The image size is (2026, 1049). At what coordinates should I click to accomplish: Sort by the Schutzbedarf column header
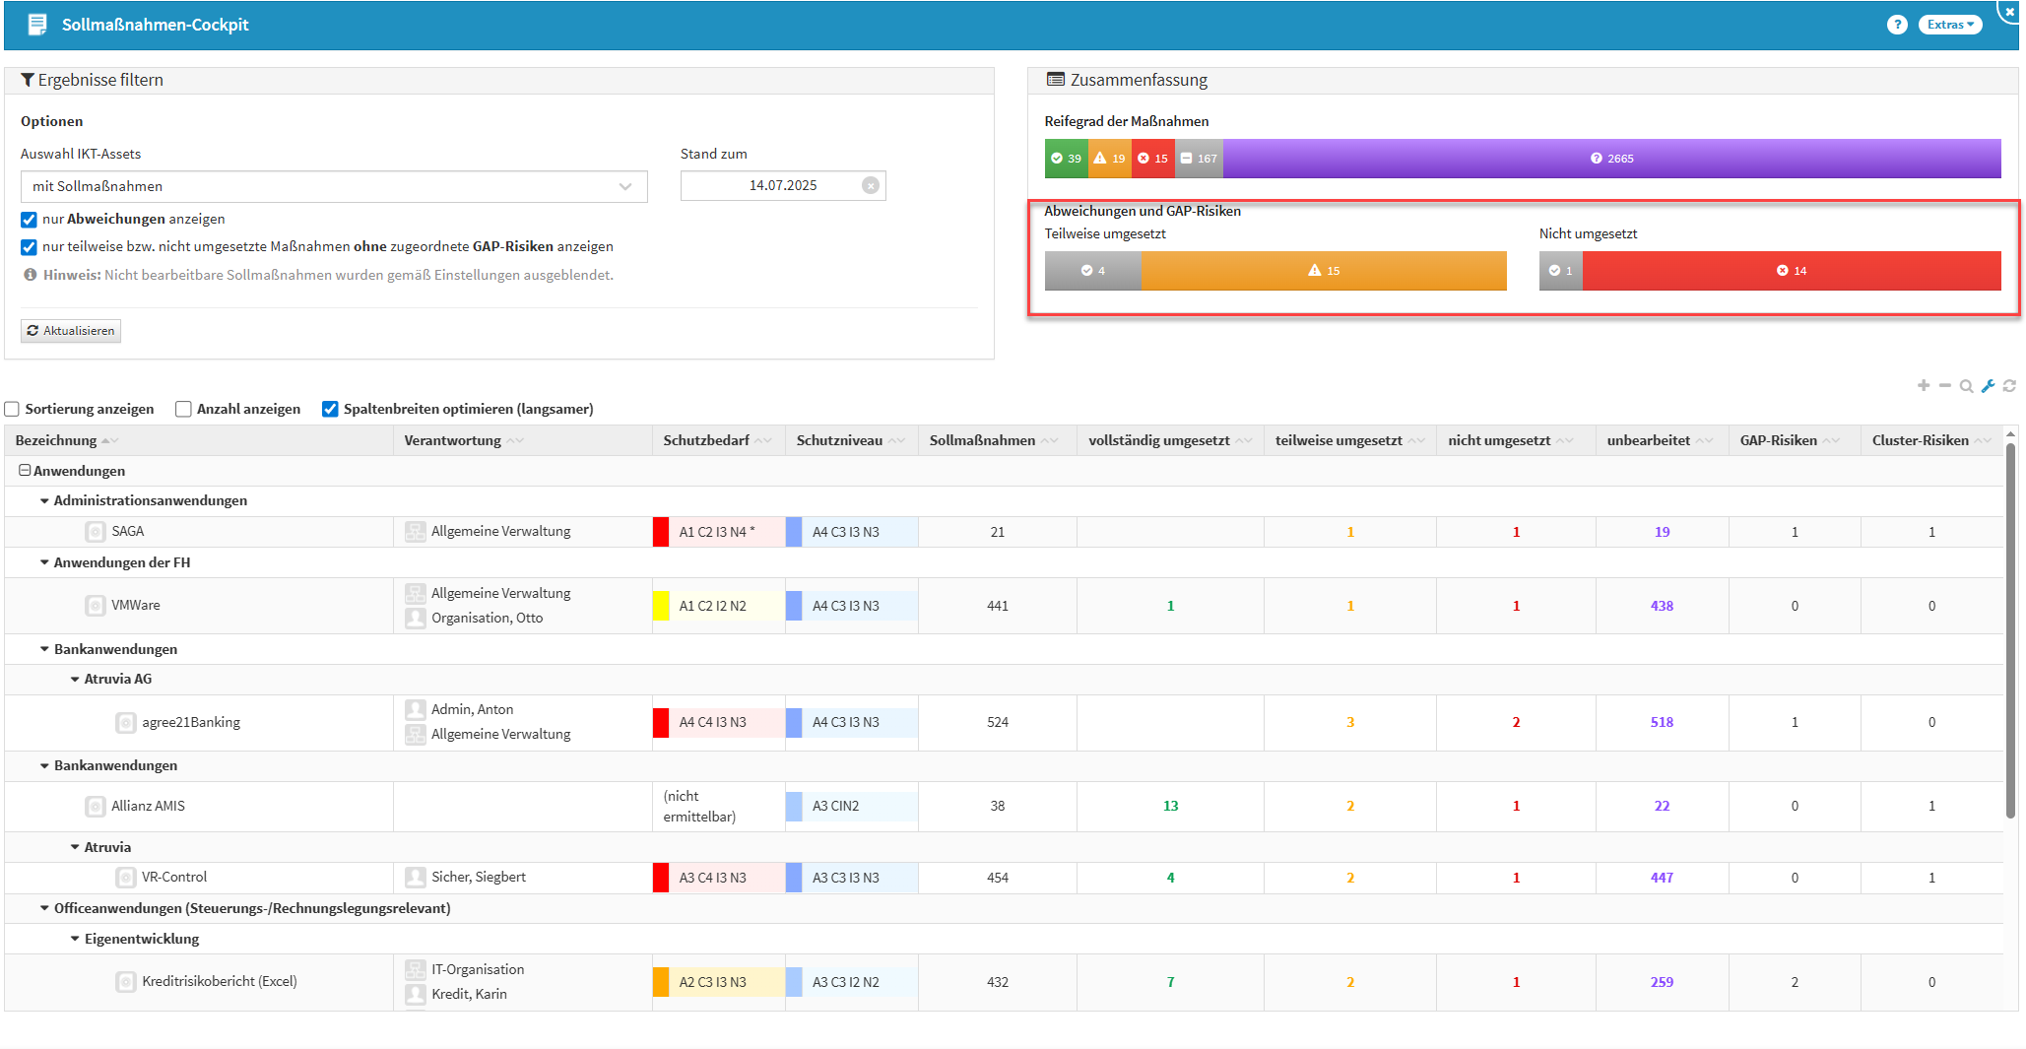coord(705,440)
